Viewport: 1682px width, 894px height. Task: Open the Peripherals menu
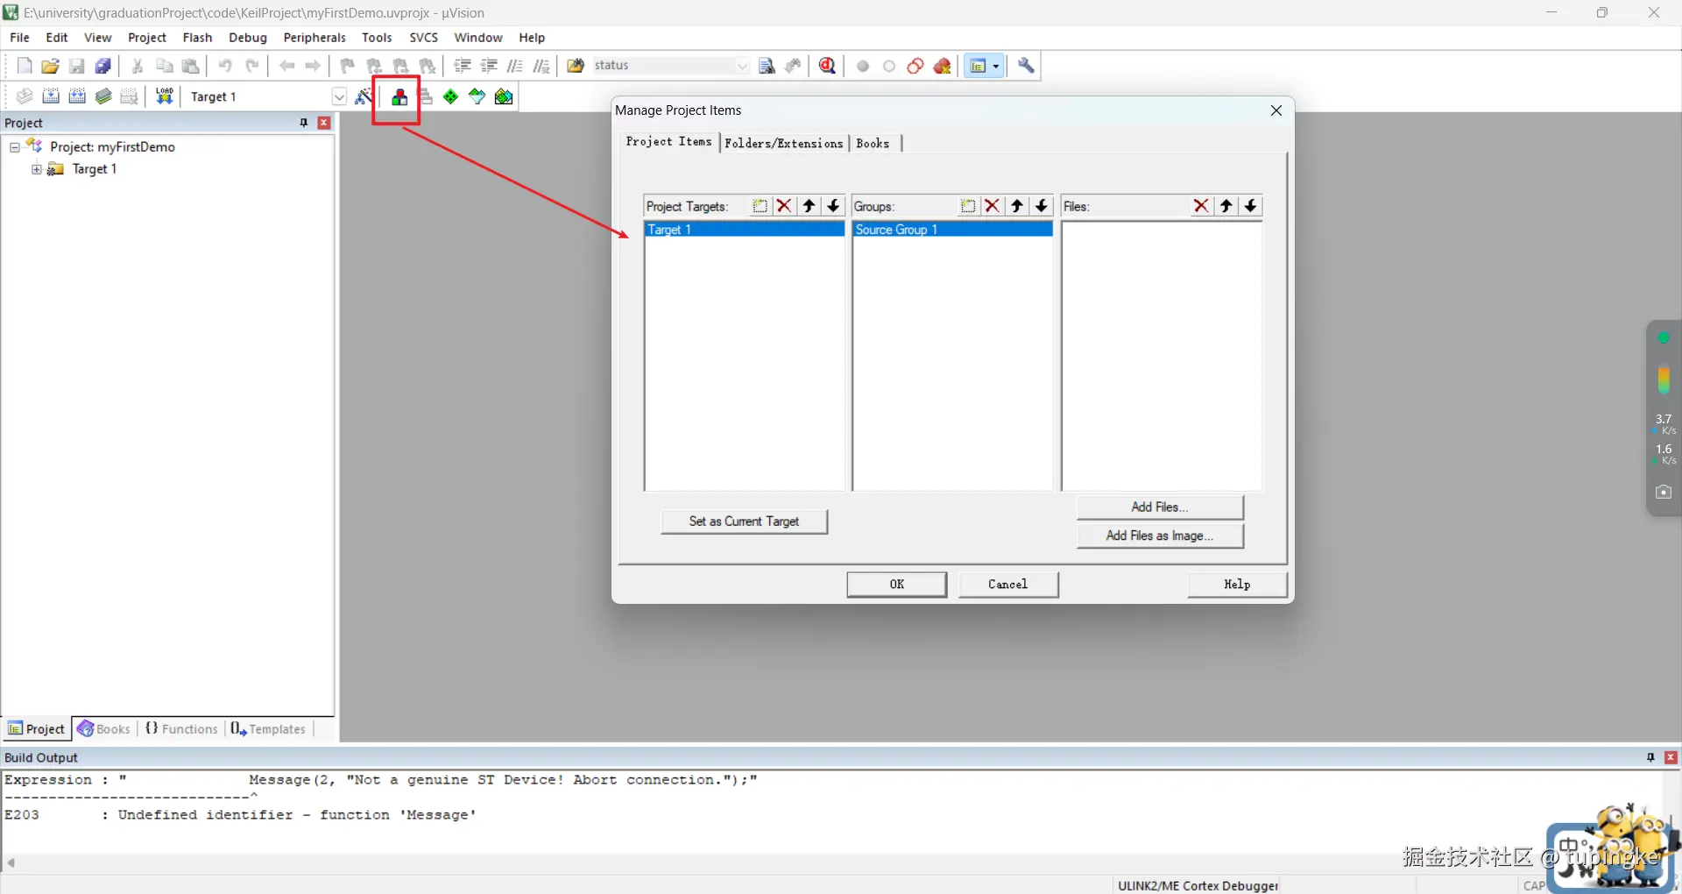click(314, 38)
